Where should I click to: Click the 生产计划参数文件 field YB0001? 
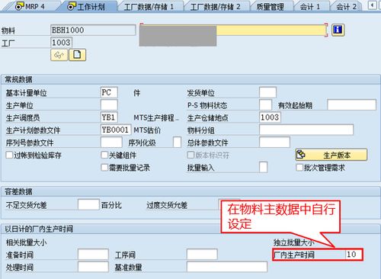[116, 130]
